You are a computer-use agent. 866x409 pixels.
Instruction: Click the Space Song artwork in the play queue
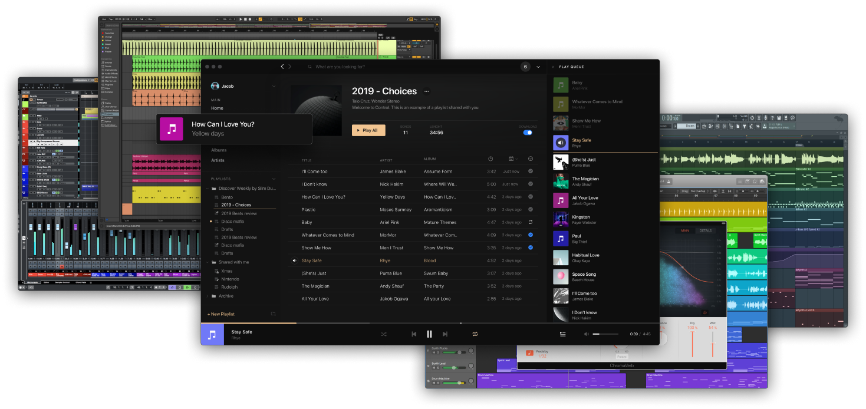click(561, 277)
